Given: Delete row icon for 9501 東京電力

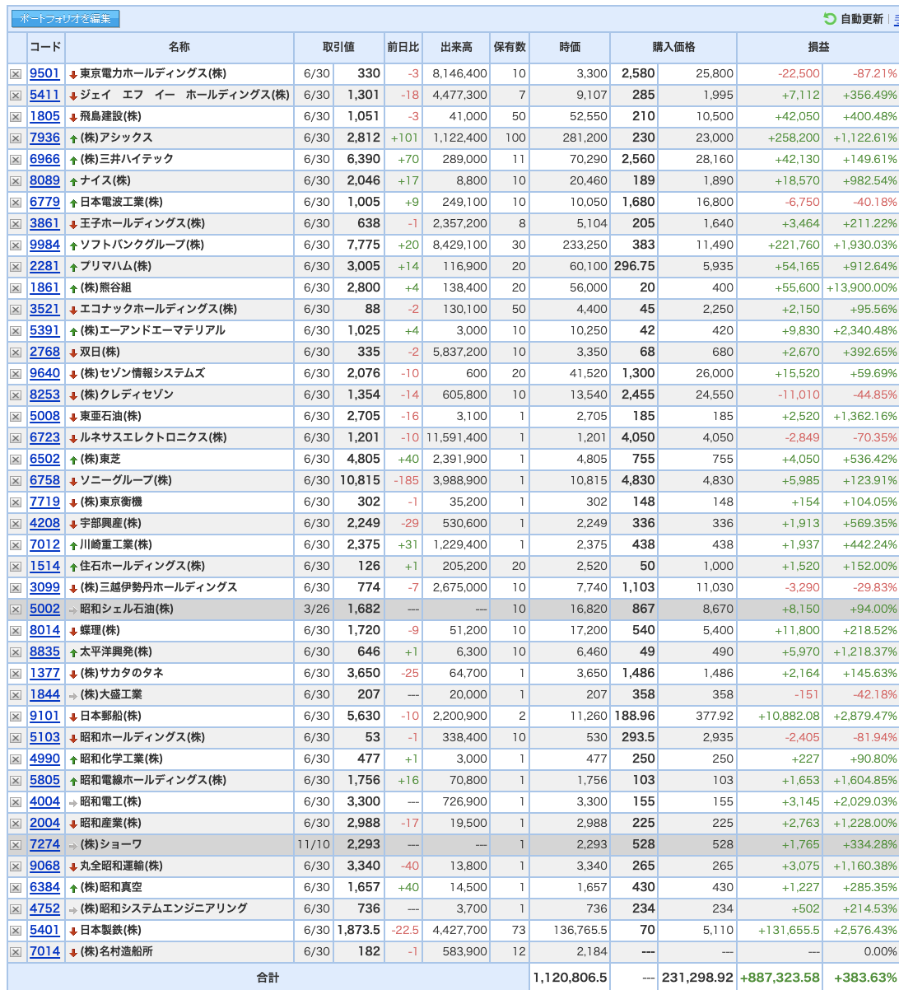Looking at the screenshot, I should tap(16, 74).
